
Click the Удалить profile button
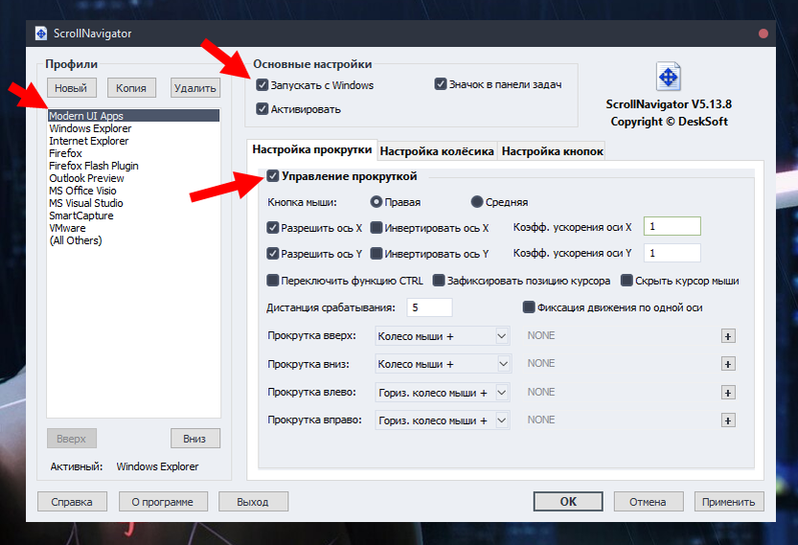pyautogui.click(x=194, y=88)
